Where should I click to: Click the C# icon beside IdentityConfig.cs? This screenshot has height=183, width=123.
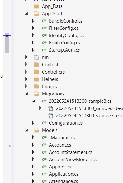click(44, 35)
